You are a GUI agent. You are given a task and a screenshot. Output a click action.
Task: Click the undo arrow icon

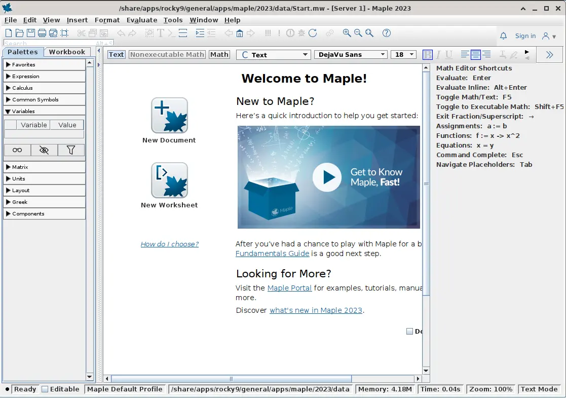(121, 33)
